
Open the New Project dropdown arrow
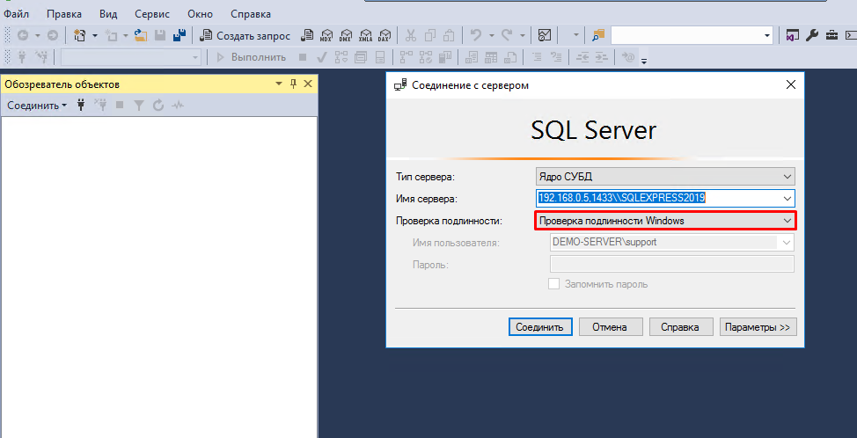tap(94, 35)
